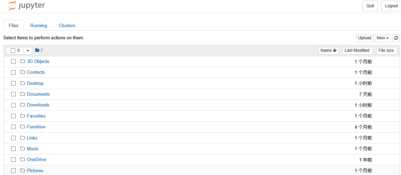Tick the checkbox for Desktop folder

(13, 83)
